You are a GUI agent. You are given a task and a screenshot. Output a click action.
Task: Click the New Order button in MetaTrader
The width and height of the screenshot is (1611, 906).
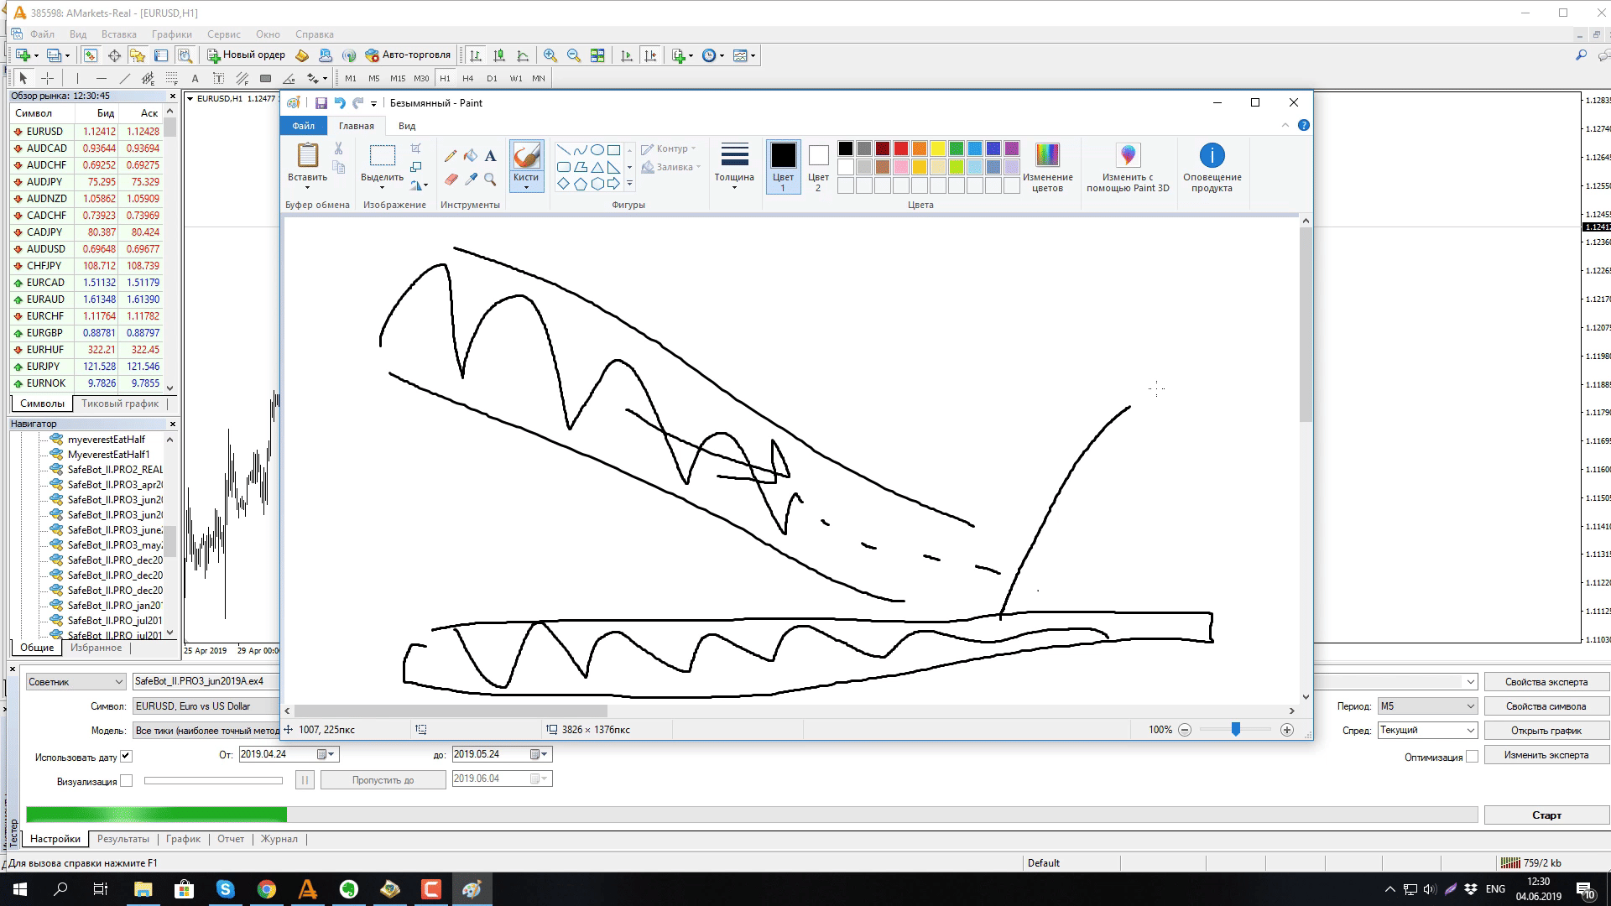coord(247,55)
